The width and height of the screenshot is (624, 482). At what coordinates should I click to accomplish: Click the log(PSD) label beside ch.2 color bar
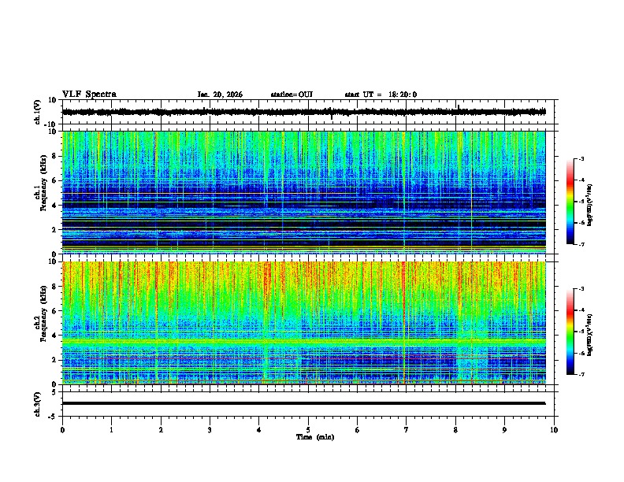(x=590, y=335)
